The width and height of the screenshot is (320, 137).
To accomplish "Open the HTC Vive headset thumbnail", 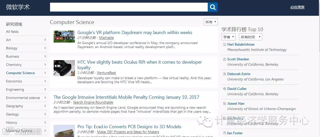I will tap(64, 68).
